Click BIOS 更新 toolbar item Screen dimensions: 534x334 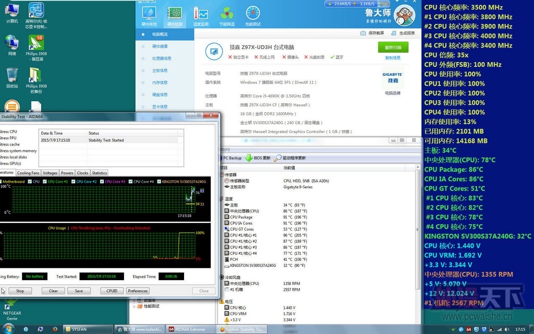(x=258, y=158)
